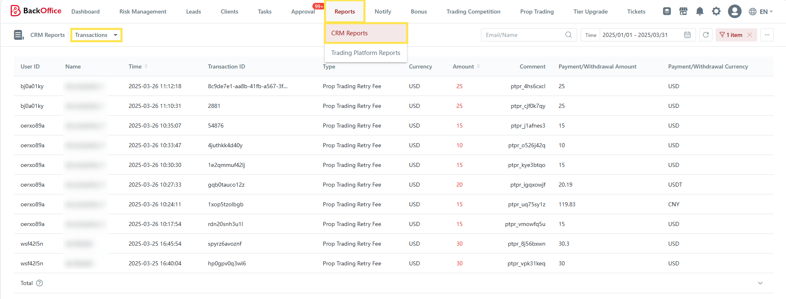Click the more options ellipsis button
This screenshot has height=299, width=786.
click(767, 35)
